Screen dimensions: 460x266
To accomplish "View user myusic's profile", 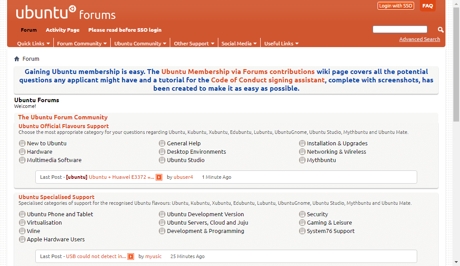I will (153, 256).
